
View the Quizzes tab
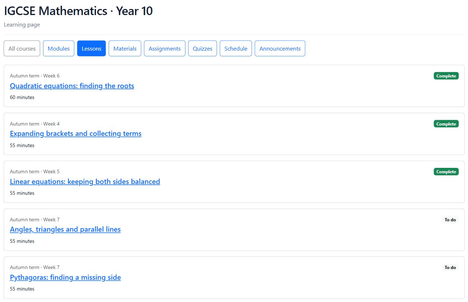click(x=203, y=48)
